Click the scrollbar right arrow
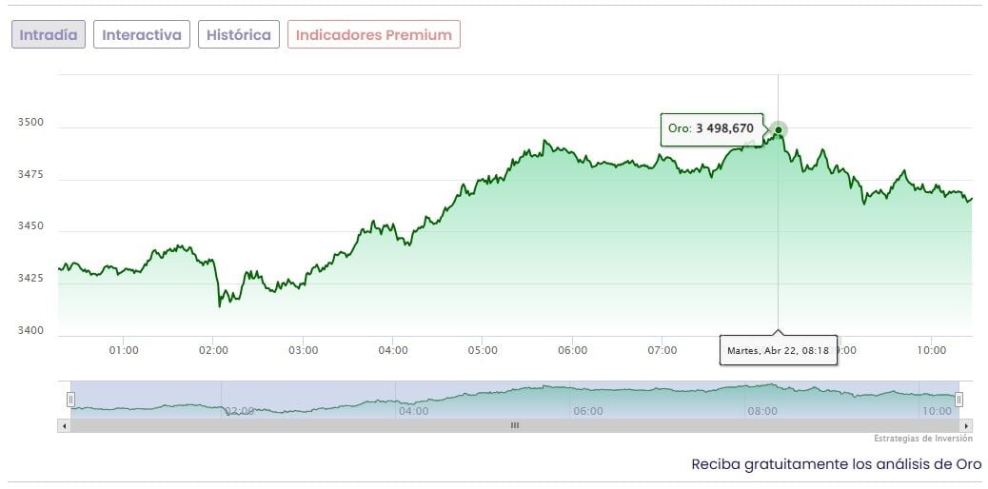988x489 pixels. pyautogui.click(x=967, y=425)
